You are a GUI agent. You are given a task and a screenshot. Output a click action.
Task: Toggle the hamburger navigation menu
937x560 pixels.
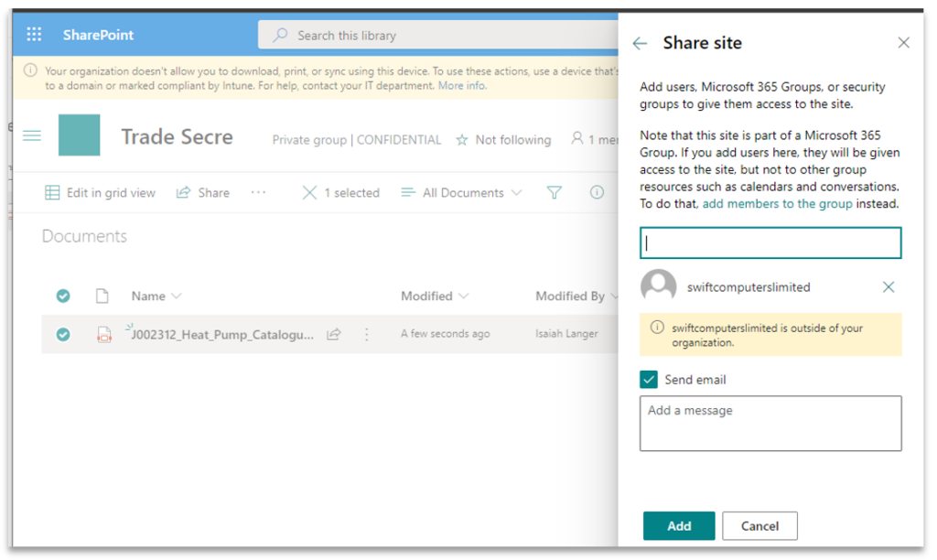click(x=32, y=135)
